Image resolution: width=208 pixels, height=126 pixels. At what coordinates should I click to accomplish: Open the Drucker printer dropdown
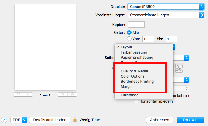click(x=166, y=7)
